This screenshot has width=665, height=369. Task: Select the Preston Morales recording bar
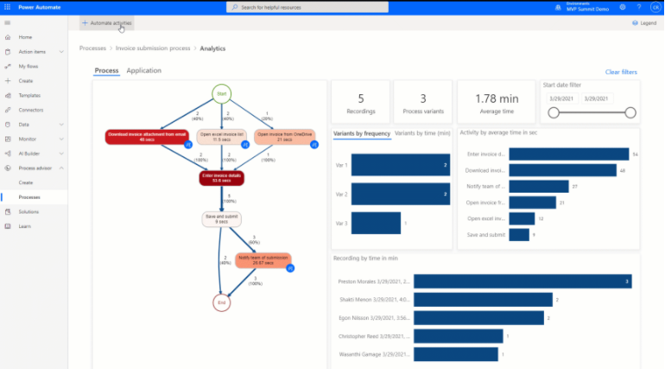(522, 281)
